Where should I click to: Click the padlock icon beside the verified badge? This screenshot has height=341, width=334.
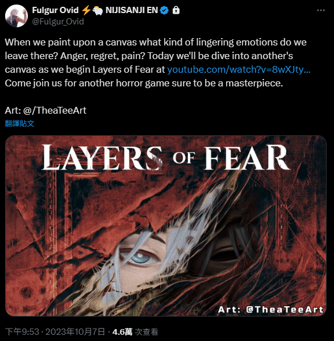click(x=176, y=10)
